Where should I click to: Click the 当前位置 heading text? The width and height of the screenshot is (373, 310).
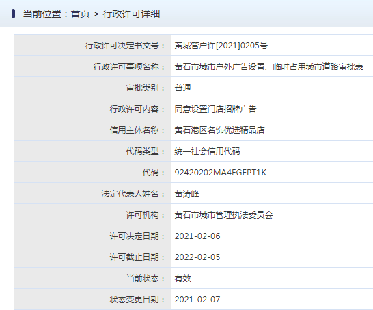coord(42,14)
